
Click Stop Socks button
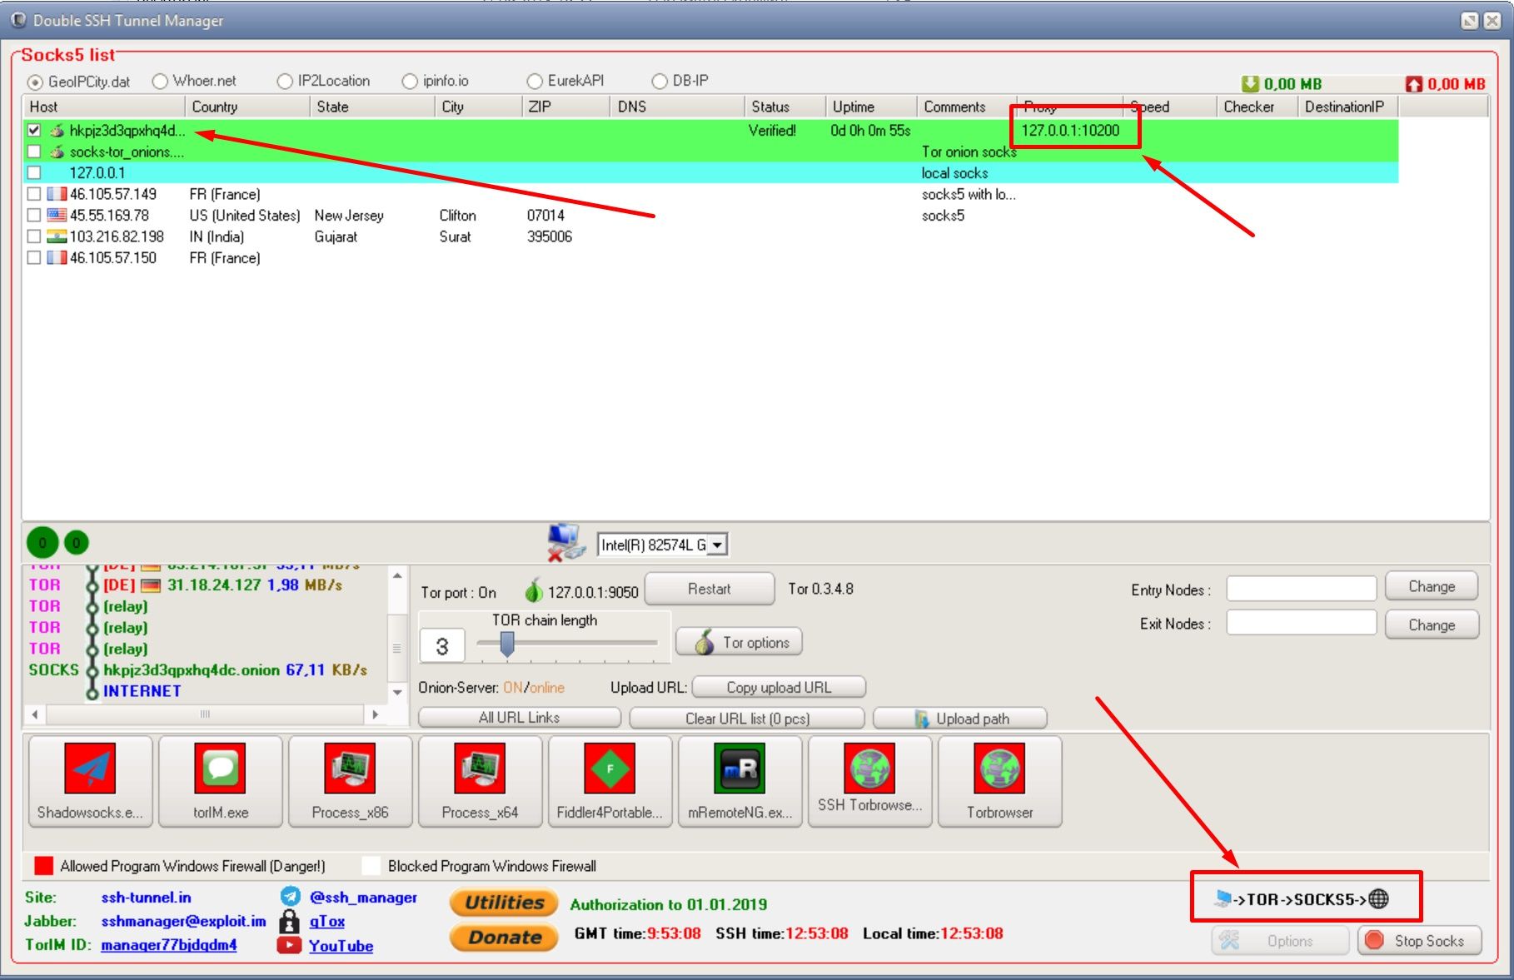pyautogui.click(x=1419, y=941)
